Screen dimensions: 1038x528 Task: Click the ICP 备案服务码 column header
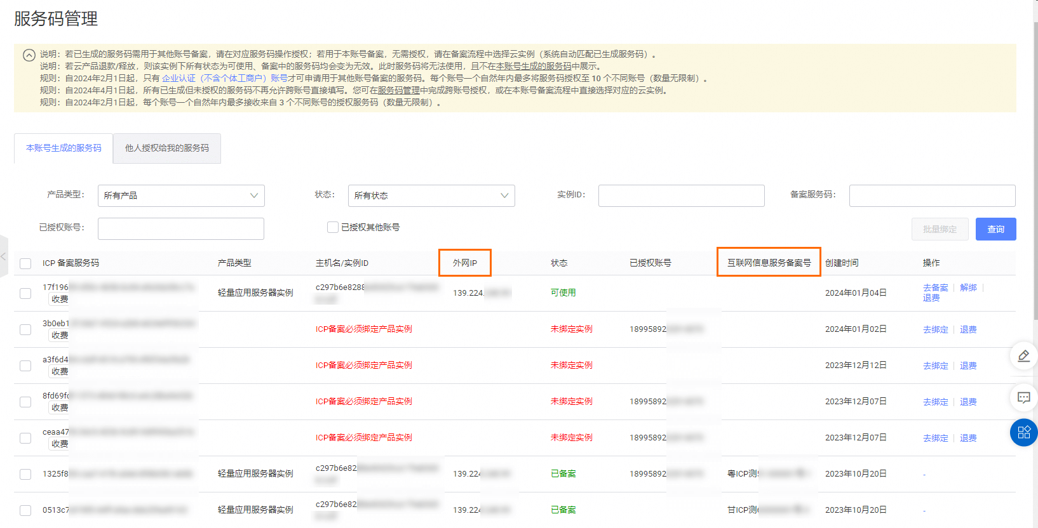point(71,263)
